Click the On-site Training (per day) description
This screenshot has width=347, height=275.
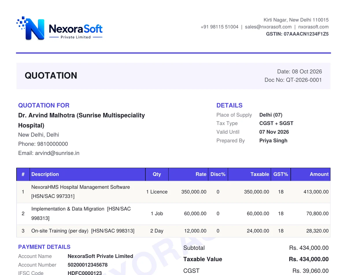pos(60,231)
